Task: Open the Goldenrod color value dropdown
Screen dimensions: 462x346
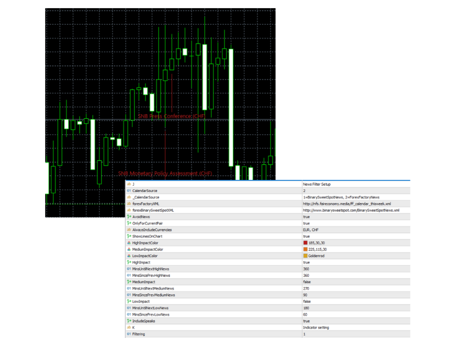Action: 319,256
